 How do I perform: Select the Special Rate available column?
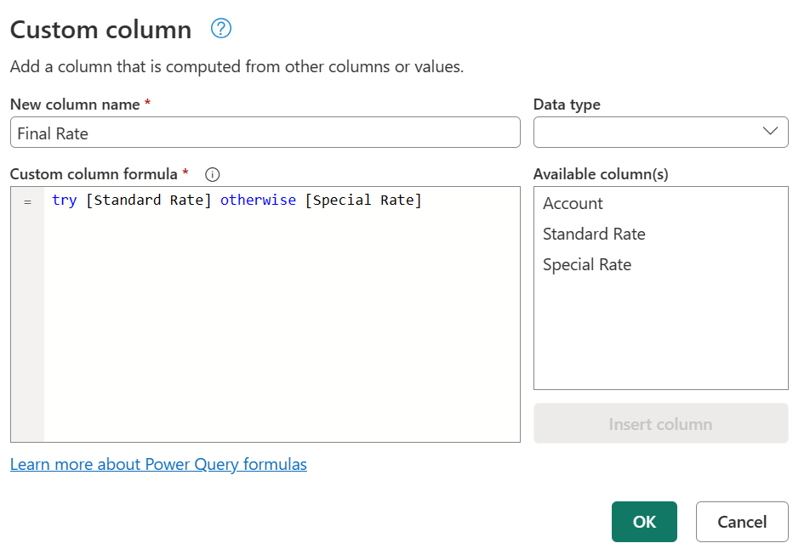pyautogui.click(x=587, y=264)
